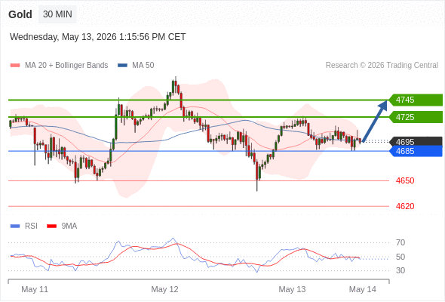Image resolution: width=445 pixels, height=302 pixels.
Task: Click the May 11 date axis label
Action: [x=35, y=289]
